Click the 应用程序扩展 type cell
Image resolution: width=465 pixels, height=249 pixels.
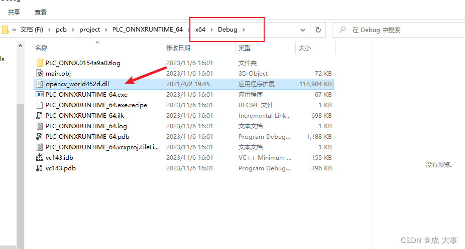tap(257, 84)
